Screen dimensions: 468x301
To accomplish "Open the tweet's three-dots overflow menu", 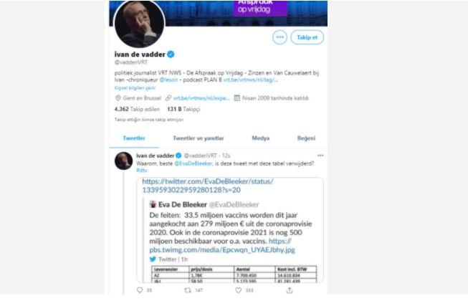I will coord(320,156).
